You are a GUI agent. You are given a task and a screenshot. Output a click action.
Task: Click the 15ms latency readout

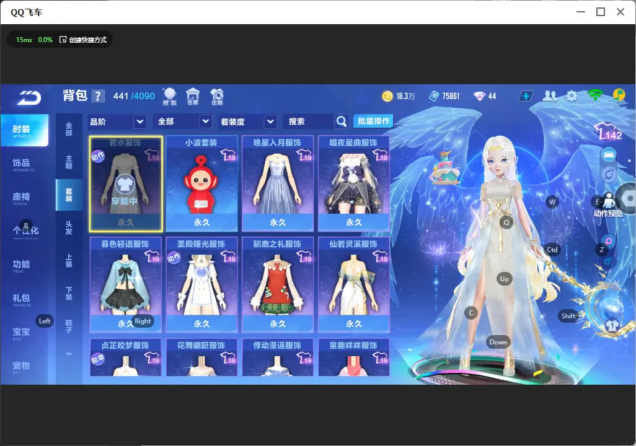[x=24, y=40]
